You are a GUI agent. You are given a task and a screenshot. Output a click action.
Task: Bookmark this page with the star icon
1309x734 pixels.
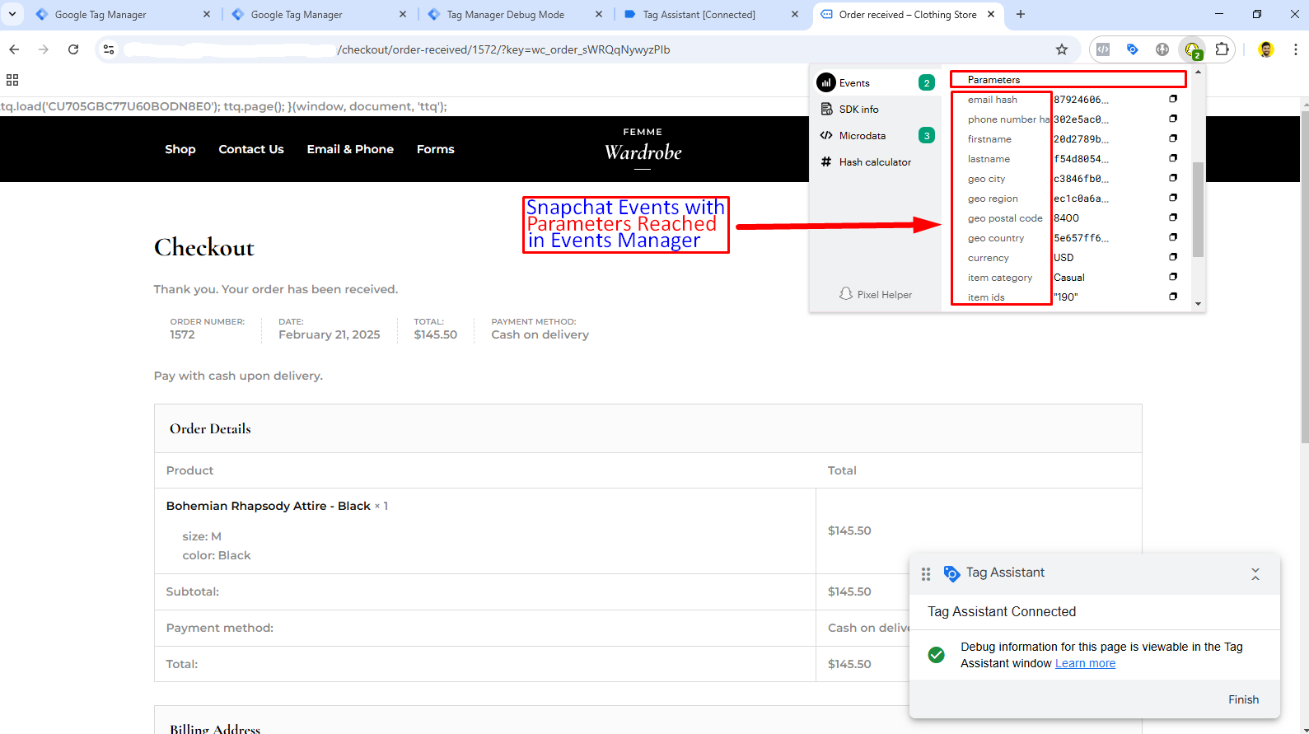[1062, 49]
